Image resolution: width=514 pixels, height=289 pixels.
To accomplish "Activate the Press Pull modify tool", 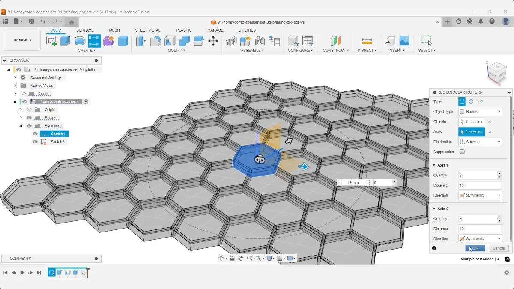I will pyautogui.click(x=140, y=40).
